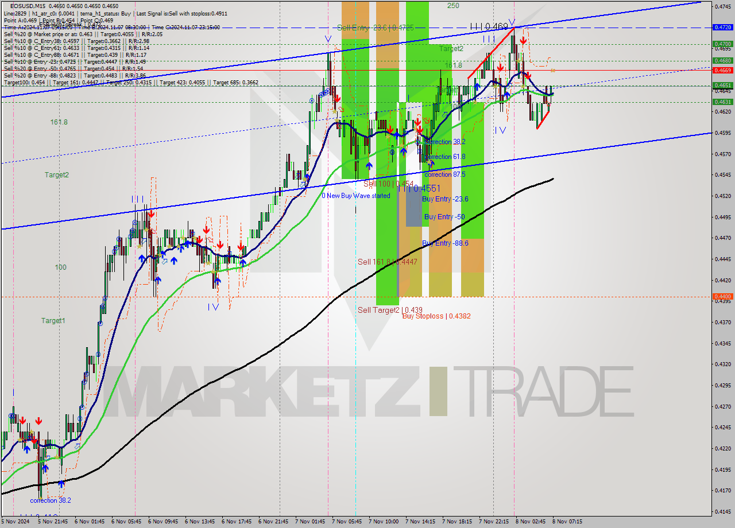This screenshot has width=735, height=528.
Task: Click the 'correction 38.2' label near the green zone
Action: tap(445, 142)
